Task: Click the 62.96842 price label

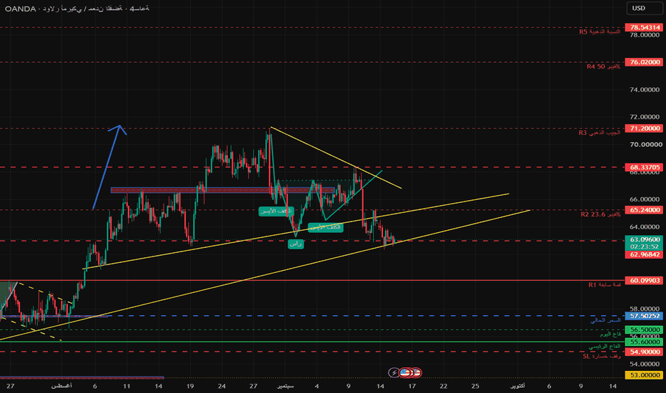Action: click(x=645, y=254)
